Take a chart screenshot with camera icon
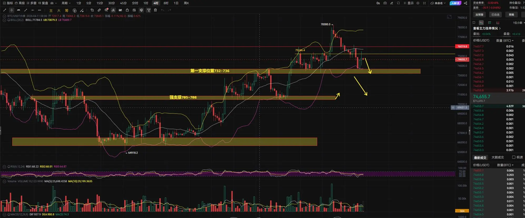Image resolution: width=525 pixels, height=218 pixels. (385, 3)
